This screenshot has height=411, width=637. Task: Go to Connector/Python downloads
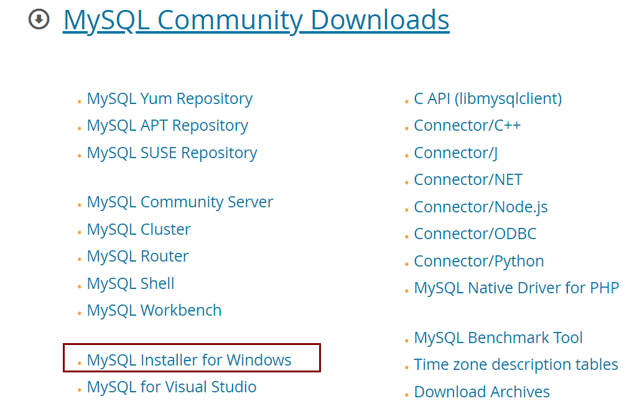(478, 261)
